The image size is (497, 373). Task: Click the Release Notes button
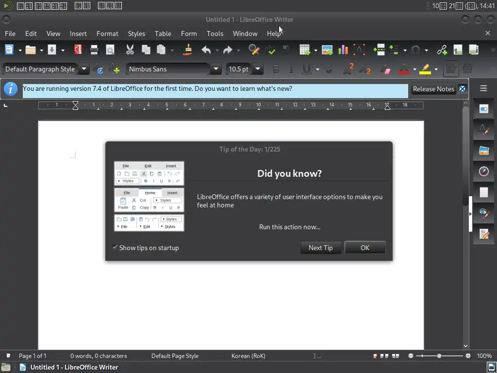point(433,89)
